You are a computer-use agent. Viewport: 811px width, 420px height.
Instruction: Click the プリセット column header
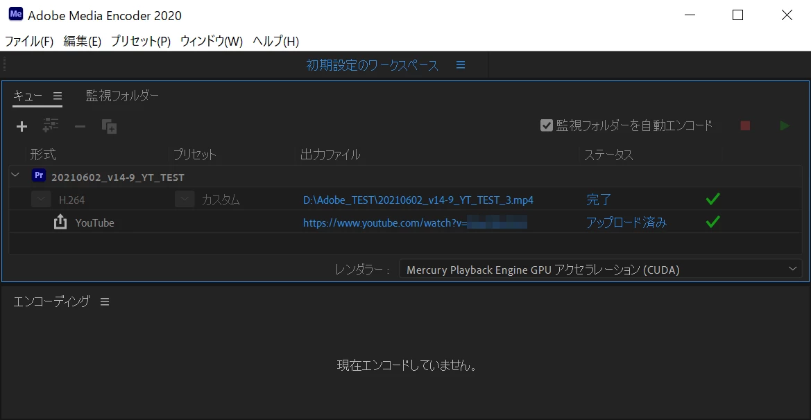tap(194, 155)
